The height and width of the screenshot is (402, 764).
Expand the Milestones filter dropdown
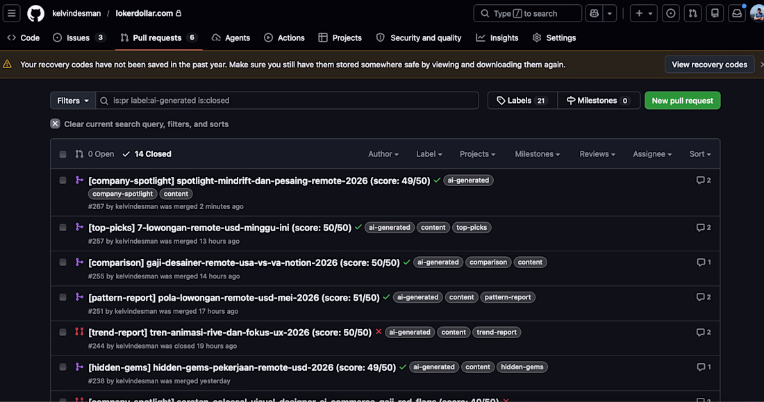pyautogui.click(x=538, y=154)
